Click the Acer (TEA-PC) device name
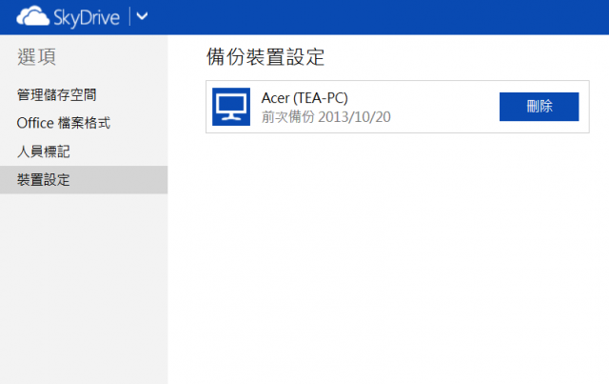This screenshot has width=609, height=384. (x=304, y=98)
